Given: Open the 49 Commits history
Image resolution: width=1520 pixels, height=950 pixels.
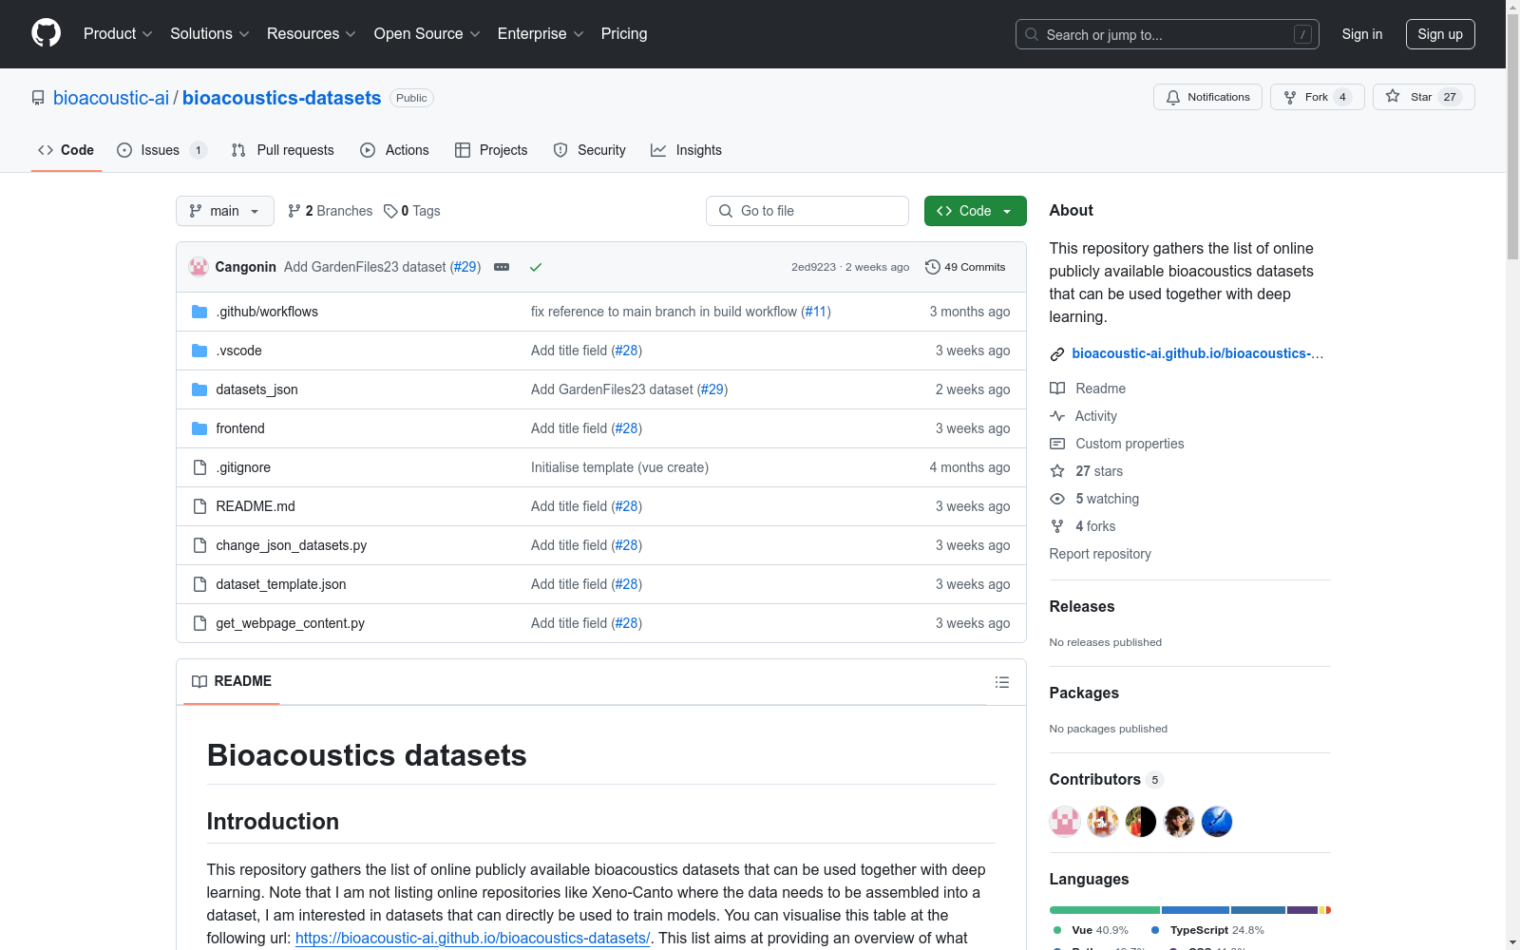Looking at the screenshot, I should (x=965, y=267).
